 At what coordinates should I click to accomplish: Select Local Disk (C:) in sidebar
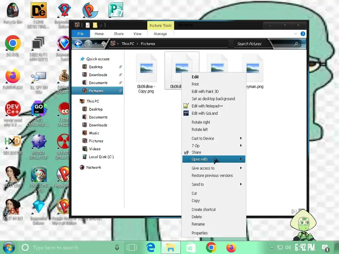[101, 157]
